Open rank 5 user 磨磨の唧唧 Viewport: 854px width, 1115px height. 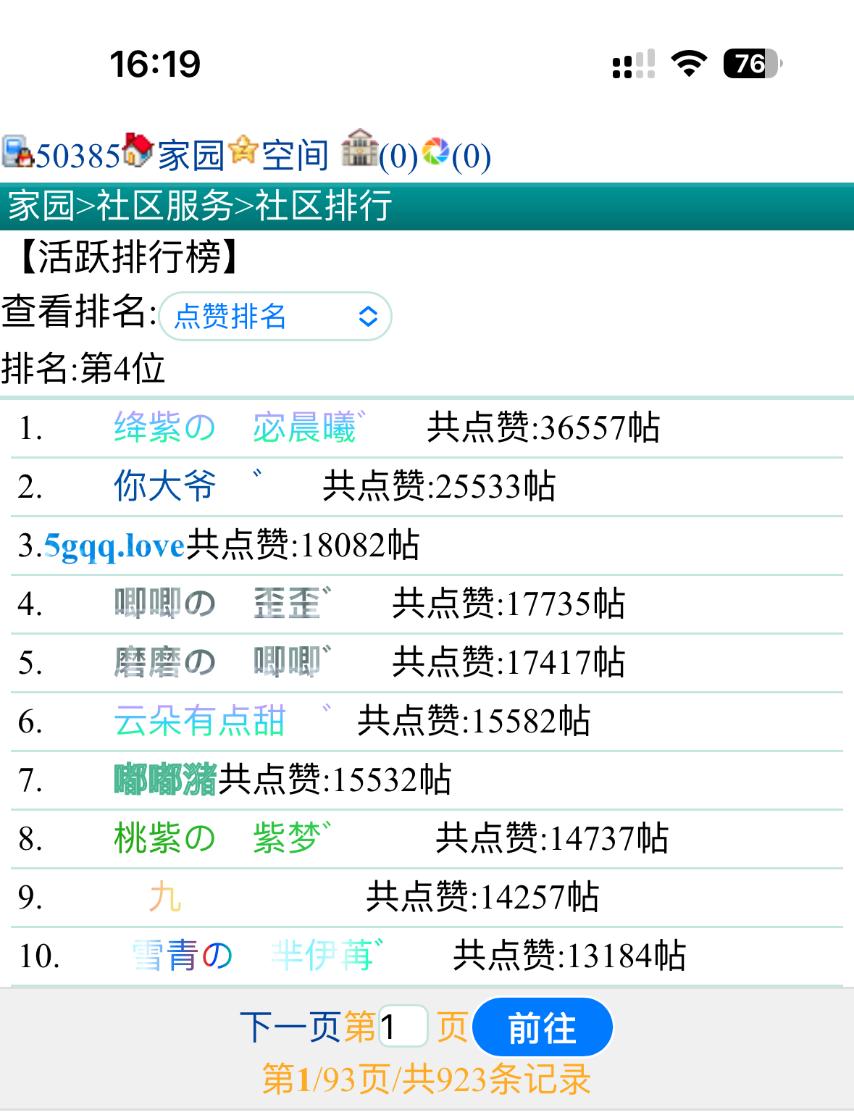(222, 662)
